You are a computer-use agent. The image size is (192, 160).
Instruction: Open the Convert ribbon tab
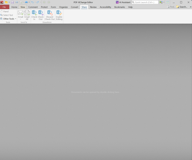[74, 7]
